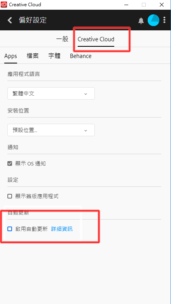This screenshot has height=304, width=171.
Task: Open the Behance sub-tab
Action: click(81, 56)
